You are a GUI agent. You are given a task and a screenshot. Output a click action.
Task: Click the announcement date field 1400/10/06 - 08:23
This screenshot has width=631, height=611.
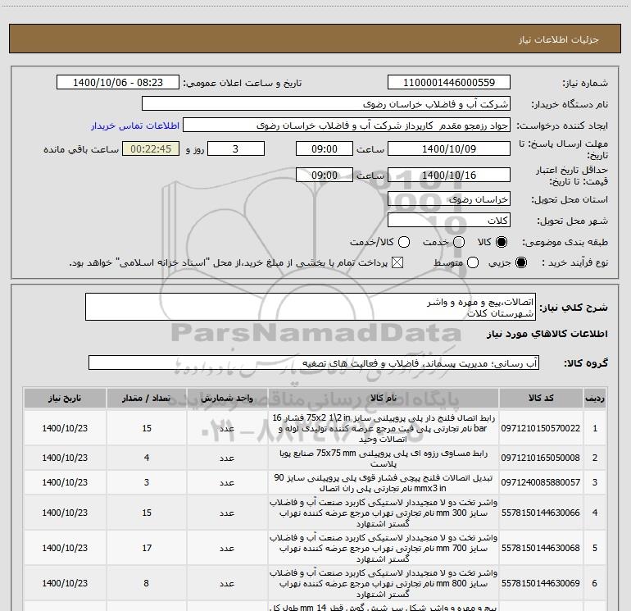[118, 82]
